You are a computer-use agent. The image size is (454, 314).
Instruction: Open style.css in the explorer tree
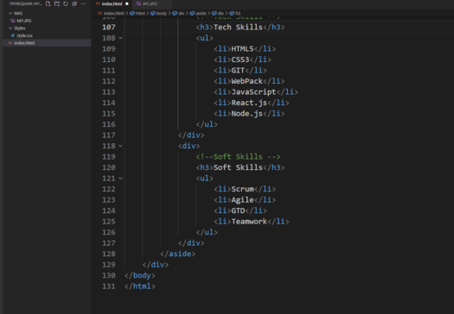pyautogui.click(x=24, y=35)
